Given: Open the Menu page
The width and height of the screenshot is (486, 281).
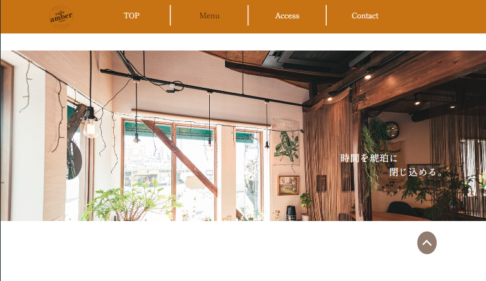Looking at the screenshot, I should pos(209,16).
